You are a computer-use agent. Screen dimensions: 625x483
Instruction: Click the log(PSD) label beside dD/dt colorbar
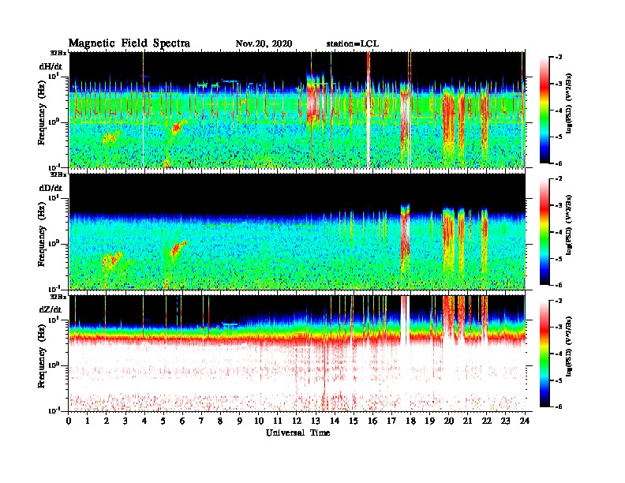(569, 225)
